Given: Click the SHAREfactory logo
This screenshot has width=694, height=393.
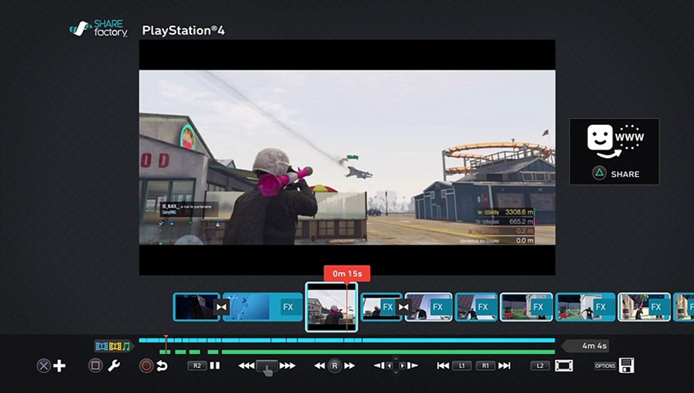Looking at the screenshot, I should coord(99,29).
